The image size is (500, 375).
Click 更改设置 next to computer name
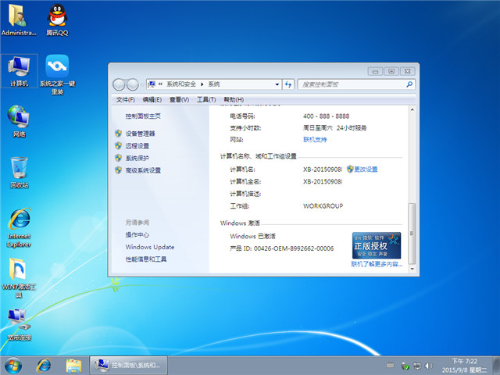[x=366, y=170]
